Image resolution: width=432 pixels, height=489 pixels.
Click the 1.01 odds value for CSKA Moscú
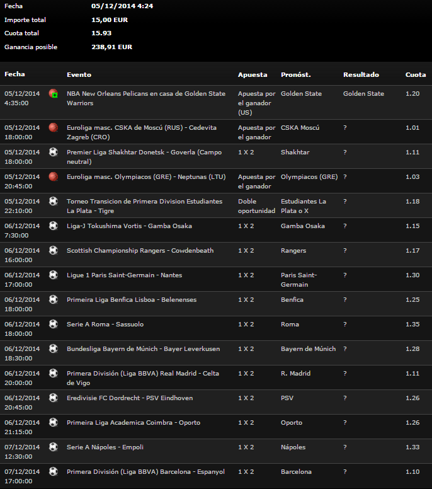click(x=412, y=127)
